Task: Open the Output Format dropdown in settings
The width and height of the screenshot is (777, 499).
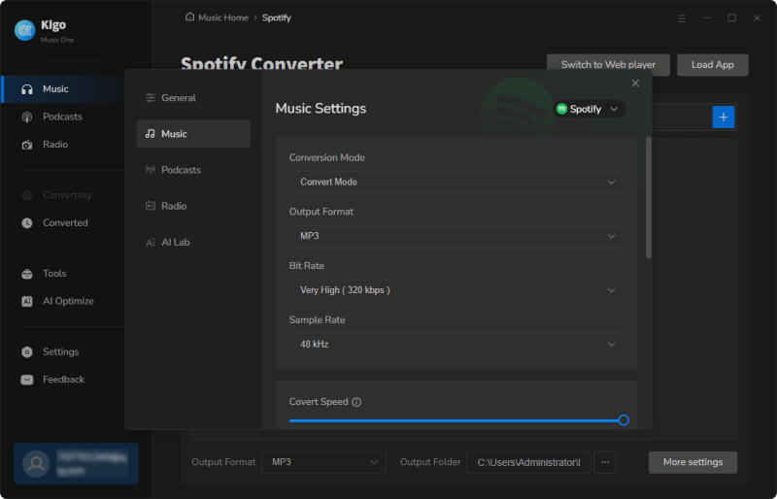Action: point(455,236)
